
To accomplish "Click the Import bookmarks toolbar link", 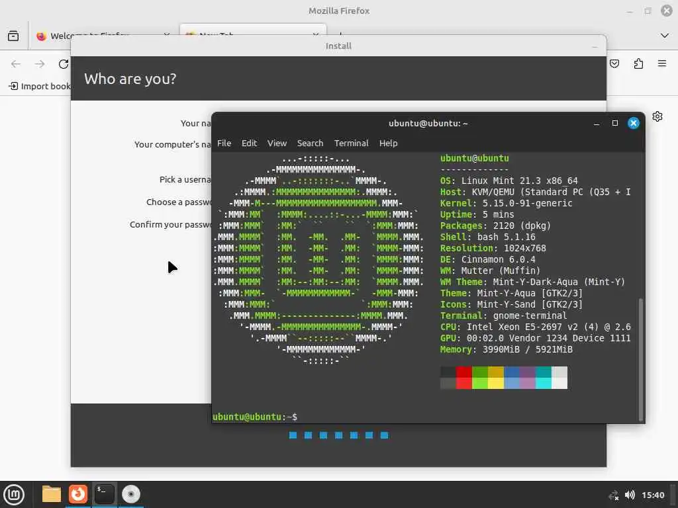I will (x=40, y=87).
